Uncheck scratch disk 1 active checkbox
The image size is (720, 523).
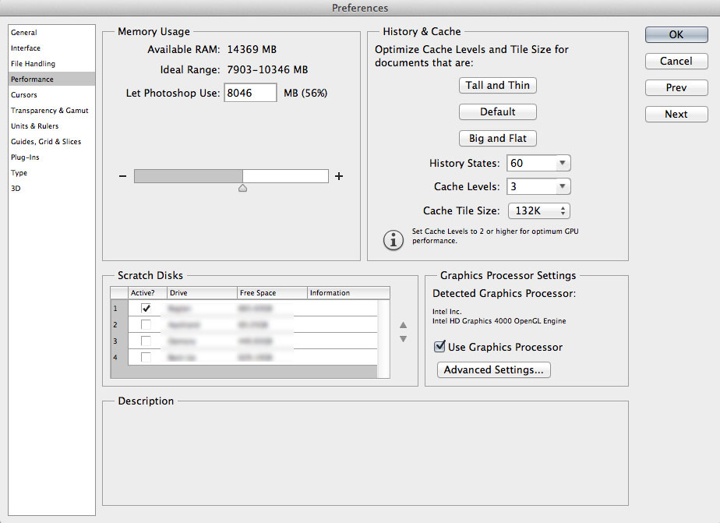coord(146,309)
